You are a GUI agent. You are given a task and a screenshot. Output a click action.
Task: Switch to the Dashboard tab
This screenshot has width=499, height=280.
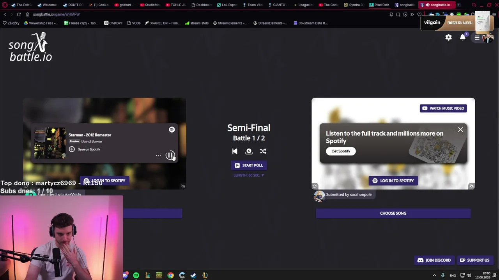tap(201, 5)
